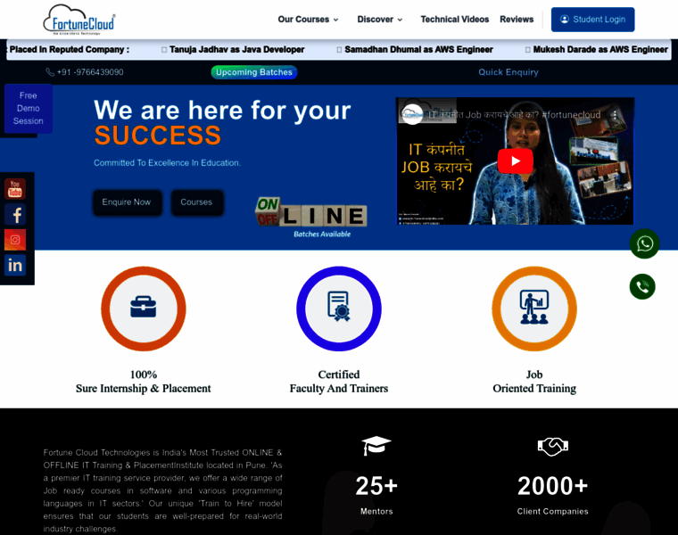Open the YouTube social icon

[15, 189]
